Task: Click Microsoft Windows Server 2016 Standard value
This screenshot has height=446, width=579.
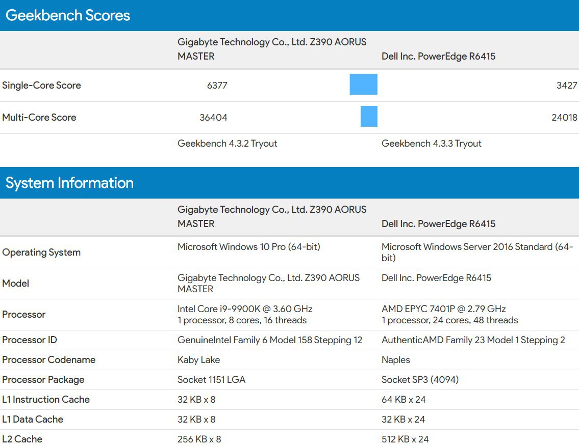Action: [477, 252]
